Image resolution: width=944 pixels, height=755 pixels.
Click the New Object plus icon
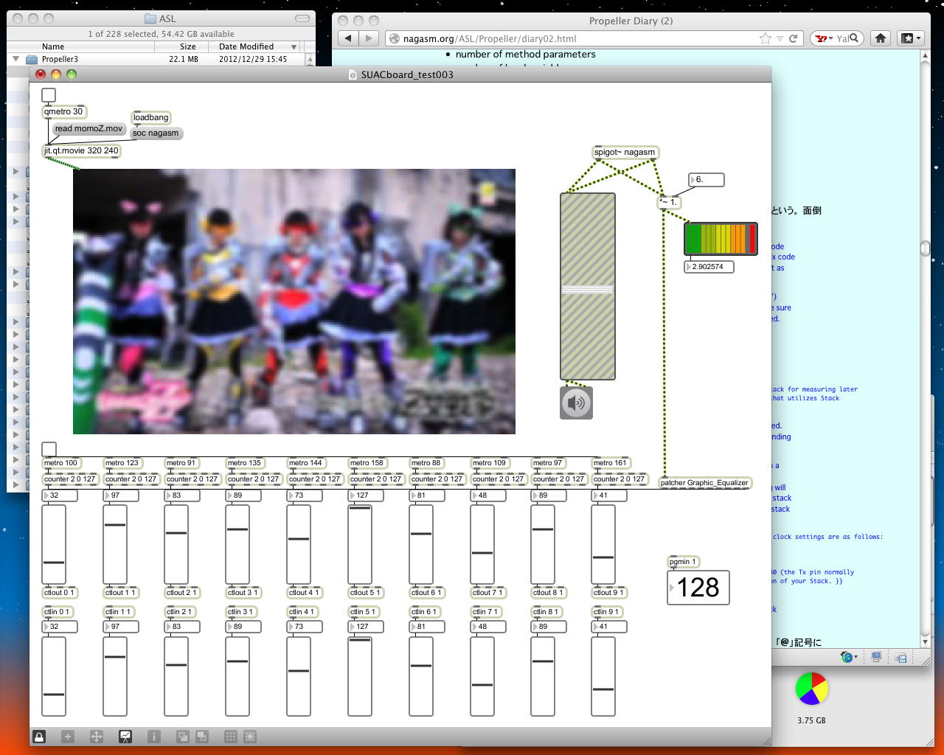67,736
